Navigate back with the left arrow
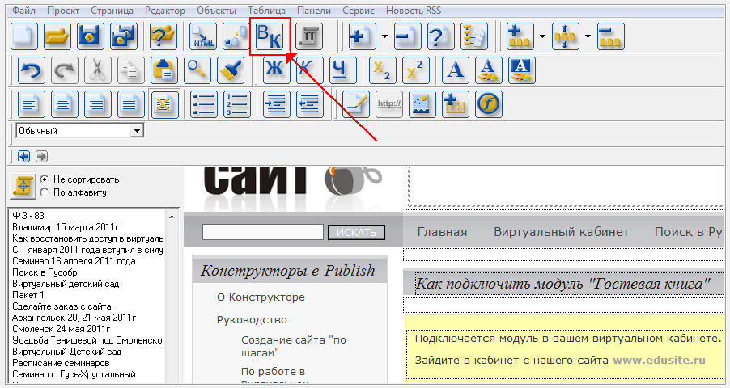This screenshot has width=730, height=388. point(23,156)
